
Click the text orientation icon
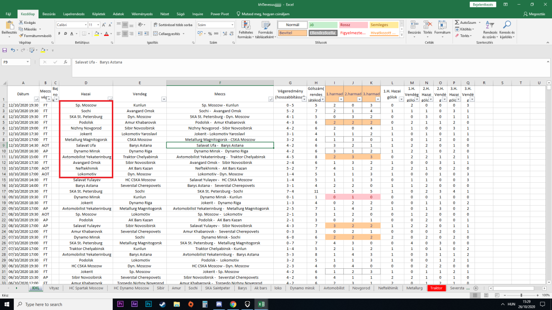(141, 25)
